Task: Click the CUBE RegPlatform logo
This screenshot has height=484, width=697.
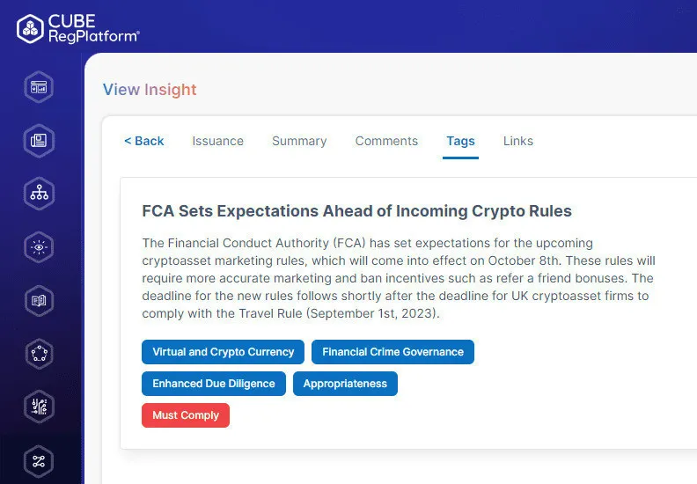Action: click(78, 27)
